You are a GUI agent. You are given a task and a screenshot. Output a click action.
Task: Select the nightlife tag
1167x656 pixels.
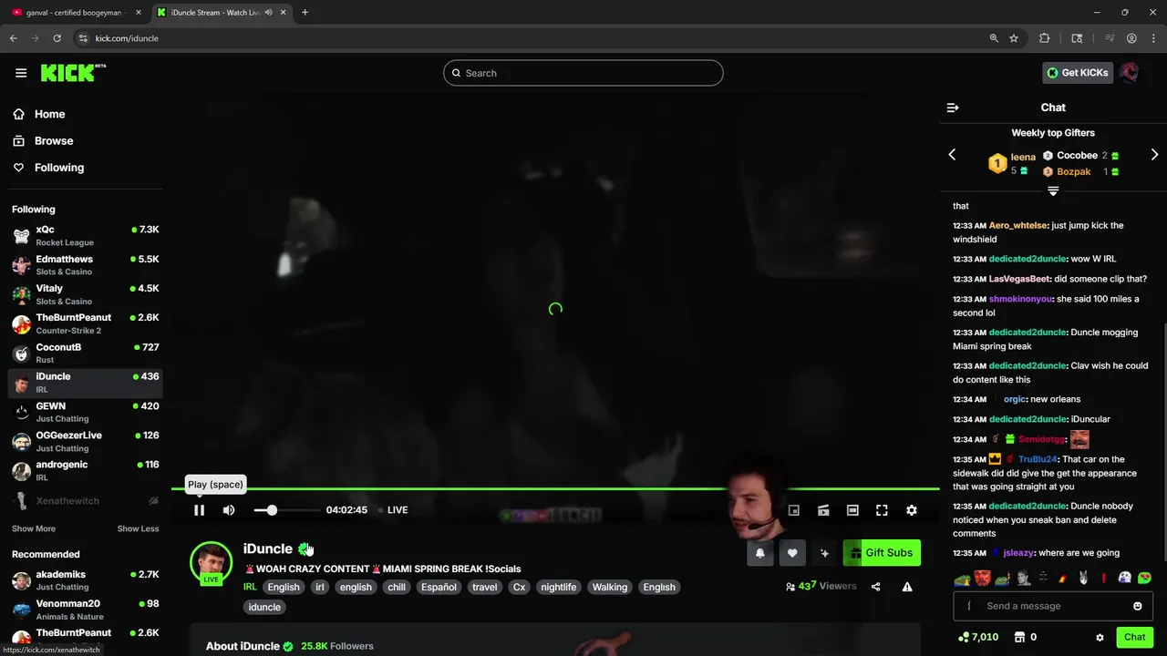tap(558, 587)
